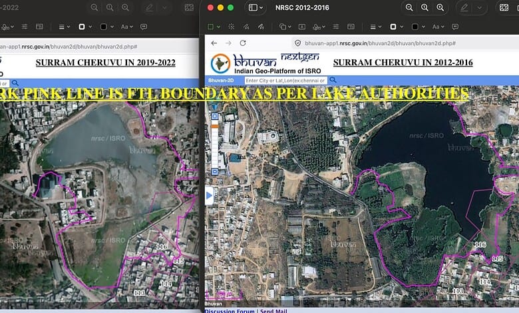Open Adjust Color in left 2019-2022 window

[x=25, y=27]
